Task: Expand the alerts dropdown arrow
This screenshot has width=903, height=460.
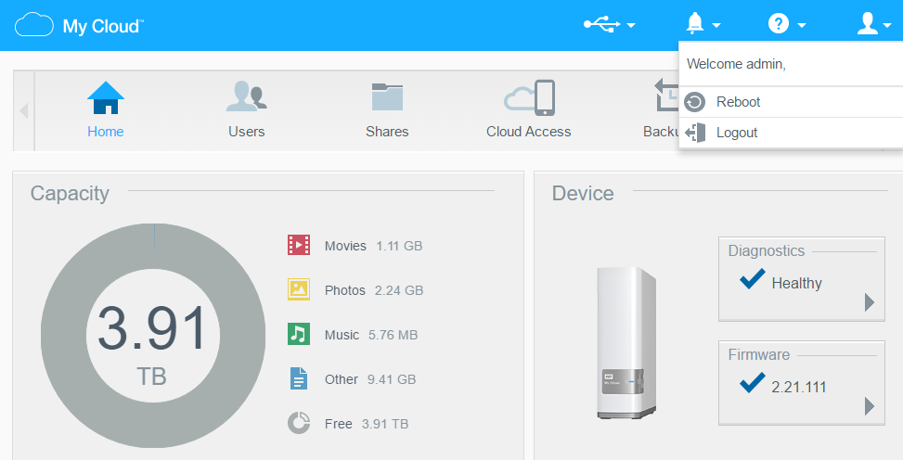Action: click(x=716, y=25)
